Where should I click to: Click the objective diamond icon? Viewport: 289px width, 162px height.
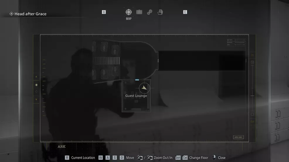pyautogui.click(x=11, y=14)
